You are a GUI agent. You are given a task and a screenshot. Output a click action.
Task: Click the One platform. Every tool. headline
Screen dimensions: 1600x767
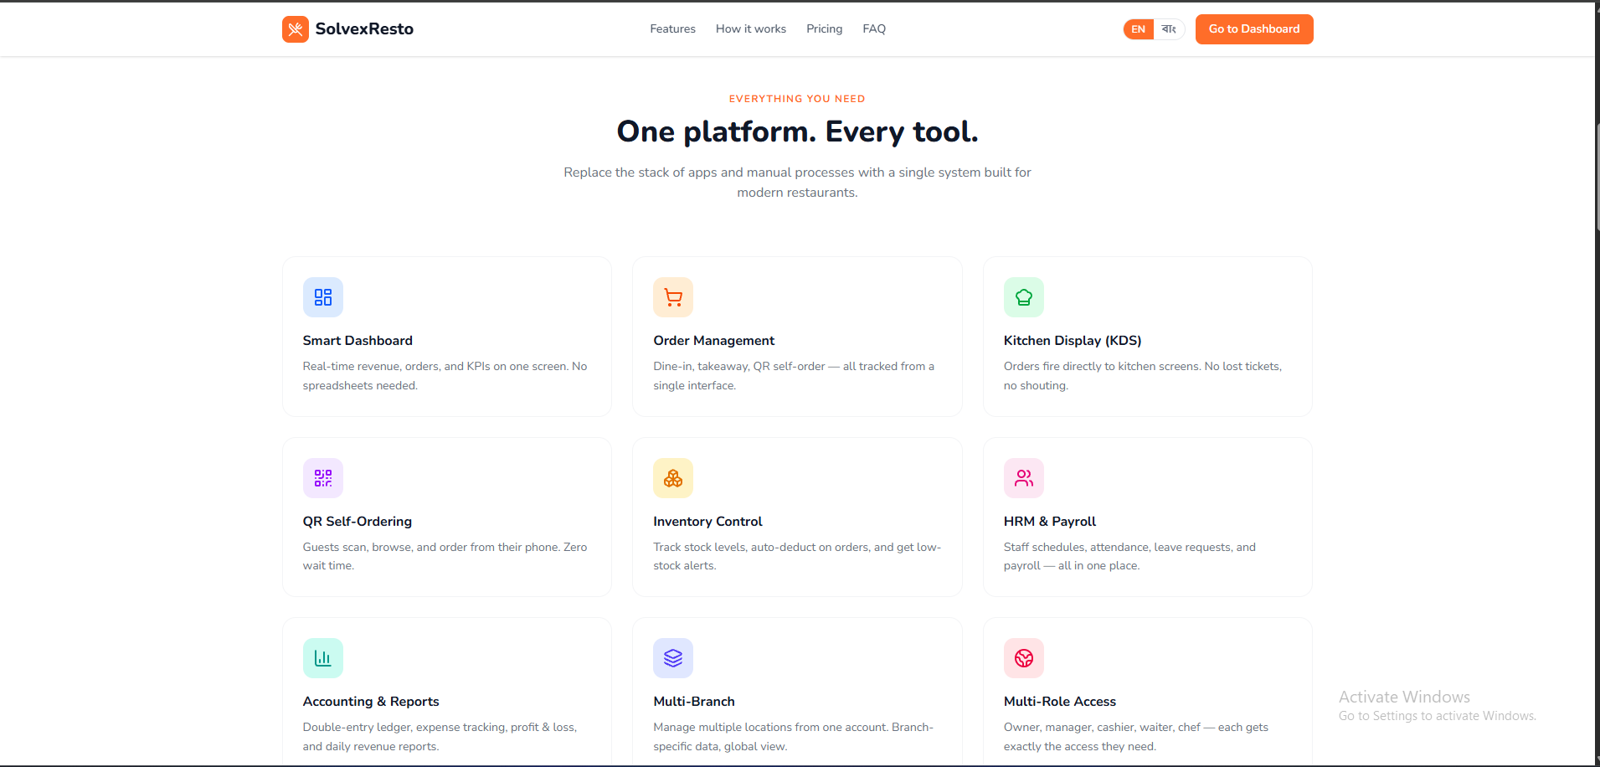click(797, 132)
